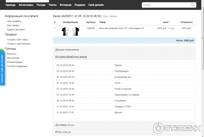Open Мой профиль in the sidebar
This screenshot has width=204, height=137.
click(14, 21)
